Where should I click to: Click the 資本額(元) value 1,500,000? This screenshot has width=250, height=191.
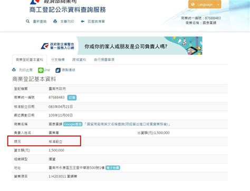tap(56, 150)
